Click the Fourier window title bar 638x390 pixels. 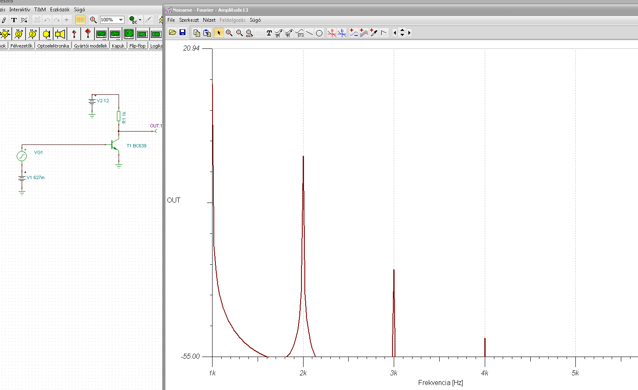pos(401,10)
